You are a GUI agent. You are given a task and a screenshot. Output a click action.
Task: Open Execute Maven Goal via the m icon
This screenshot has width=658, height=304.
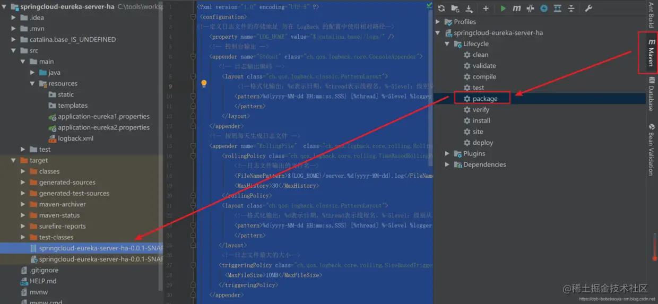tap(517, 8)
